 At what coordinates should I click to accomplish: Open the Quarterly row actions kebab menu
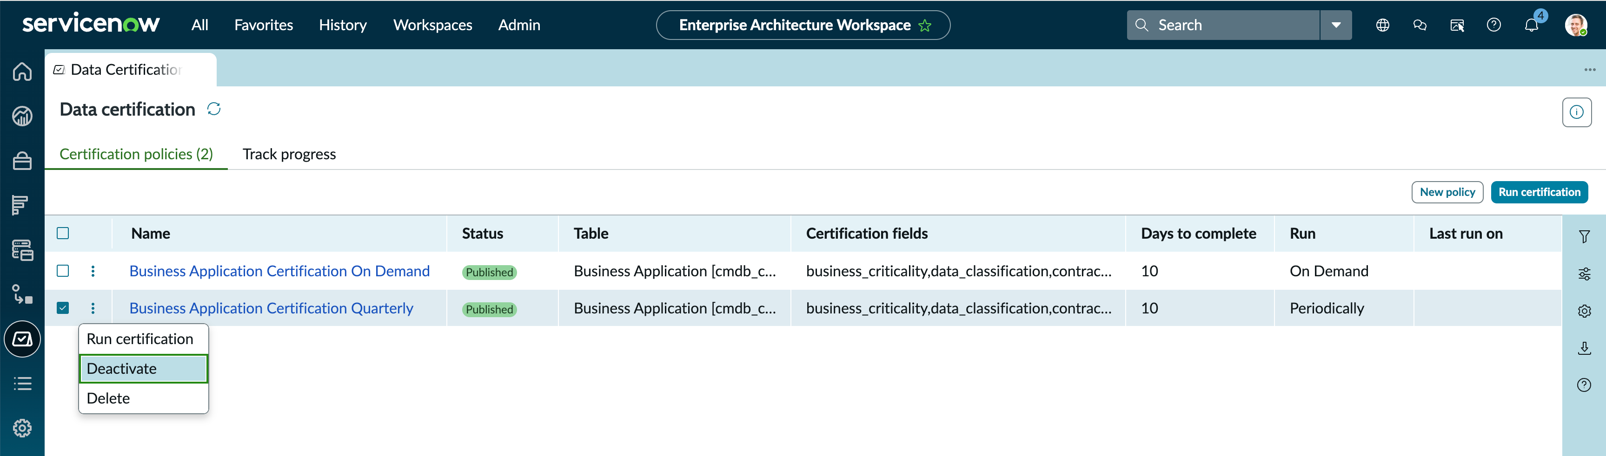click(x=93, y=308)
